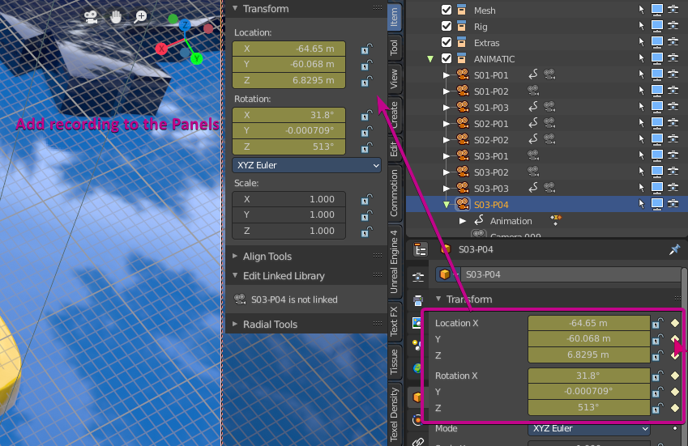Switch to the Tool sidebar tab
The image size is (688, 446).
(394, 47)
